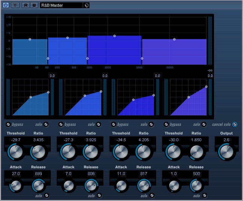Screen dimensions: 243x201
Task: Click the bypass effect icon beside power
Action: click(x=15, y=5)
